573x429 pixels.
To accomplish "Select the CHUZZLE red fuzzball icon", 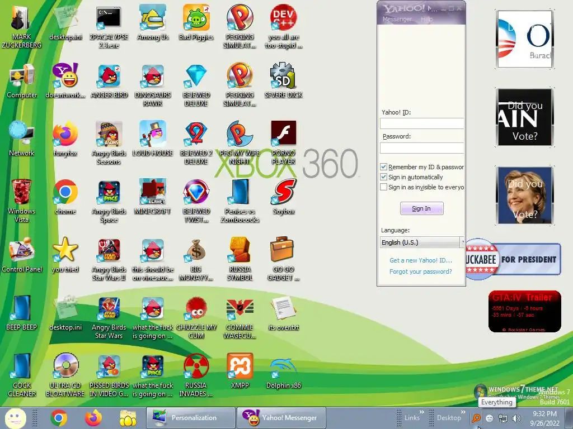I will coord(196,317).
